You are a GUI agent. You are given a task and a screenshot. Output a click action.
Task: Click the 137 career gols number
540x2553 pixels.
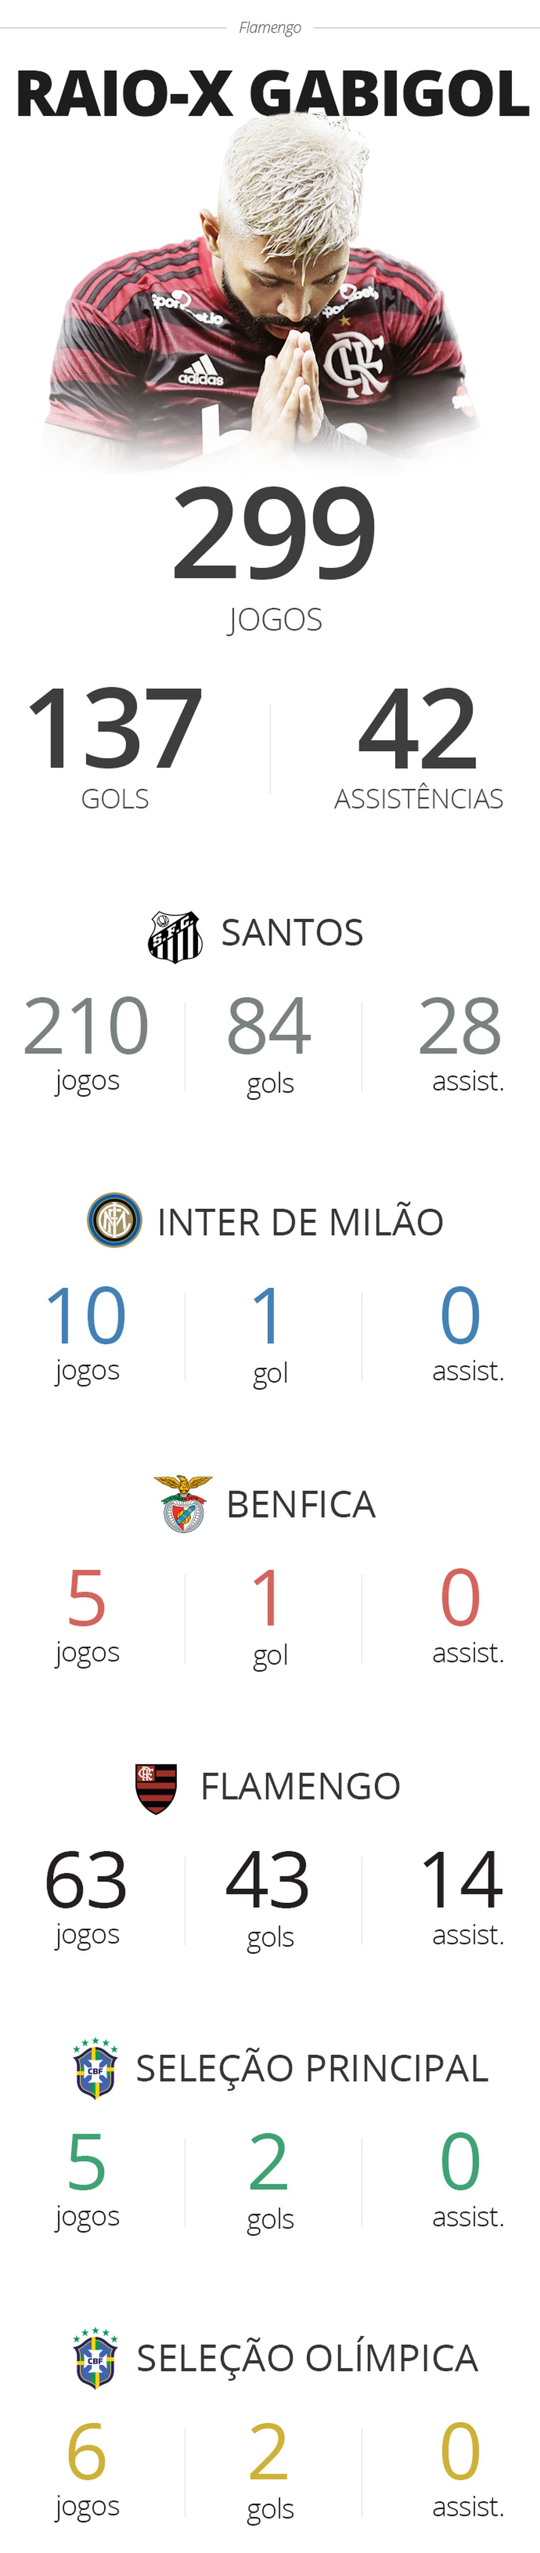115,729
